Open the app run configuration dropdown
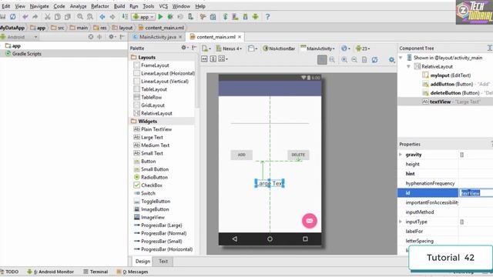The width and height of the screenshot is (493, 277). [x=143, y=17]
